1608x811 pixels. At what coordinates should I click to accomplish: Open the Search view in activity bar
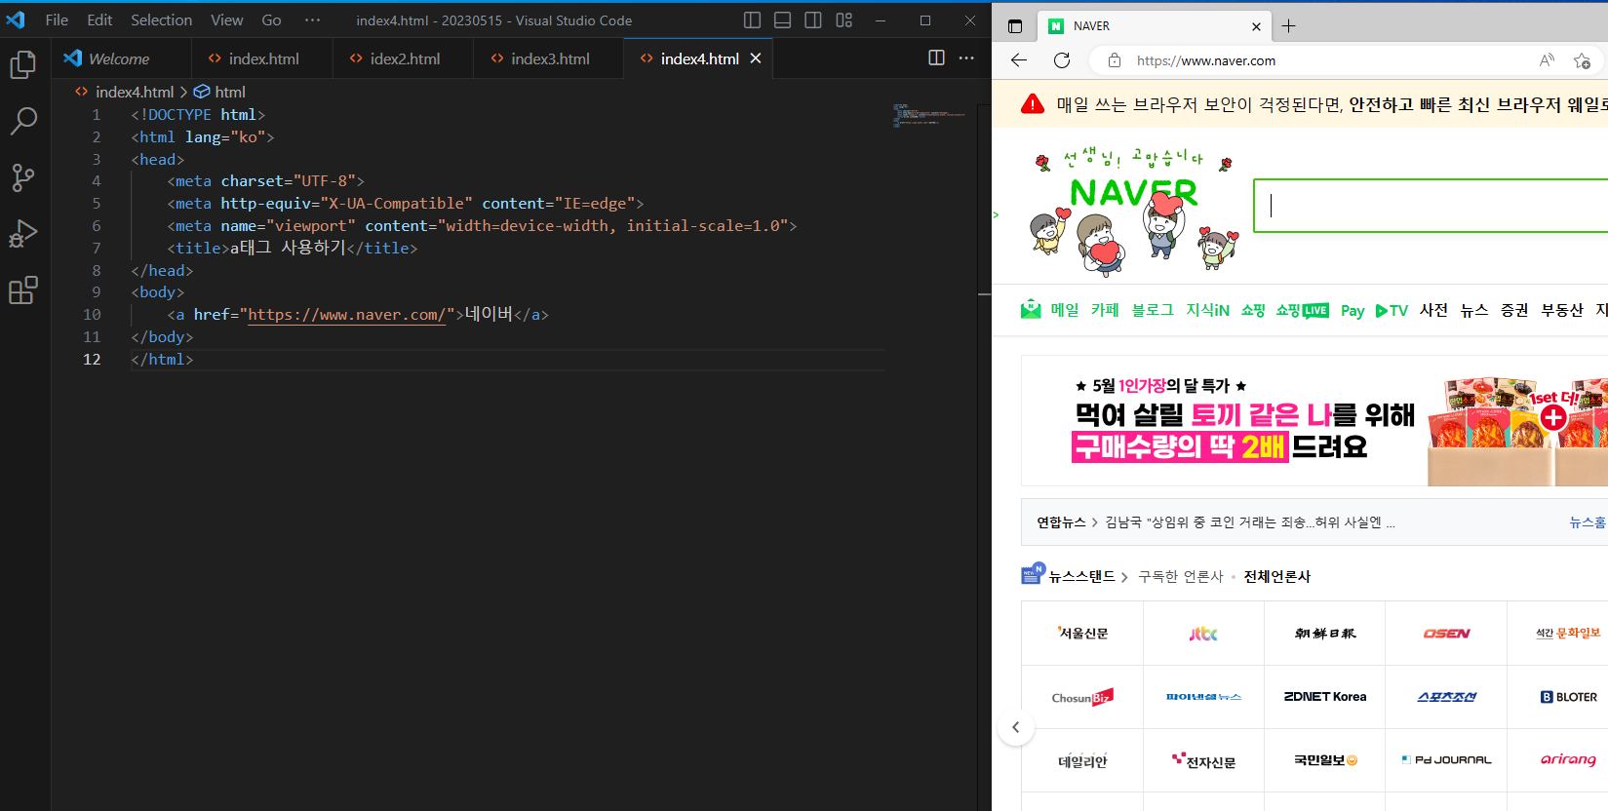coord(23,121)
